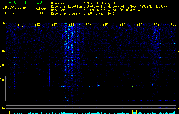Click the 1611 time axis label
179x114 pixels.
pos(19,25)
